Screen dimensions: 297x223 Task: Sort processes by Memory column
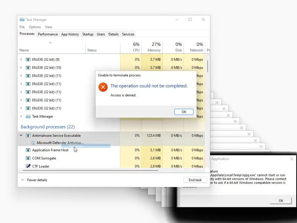152,47
